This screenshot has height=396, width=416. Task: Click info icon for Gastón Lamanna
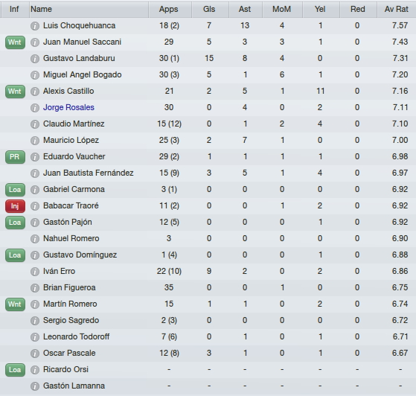coord(35,386)
